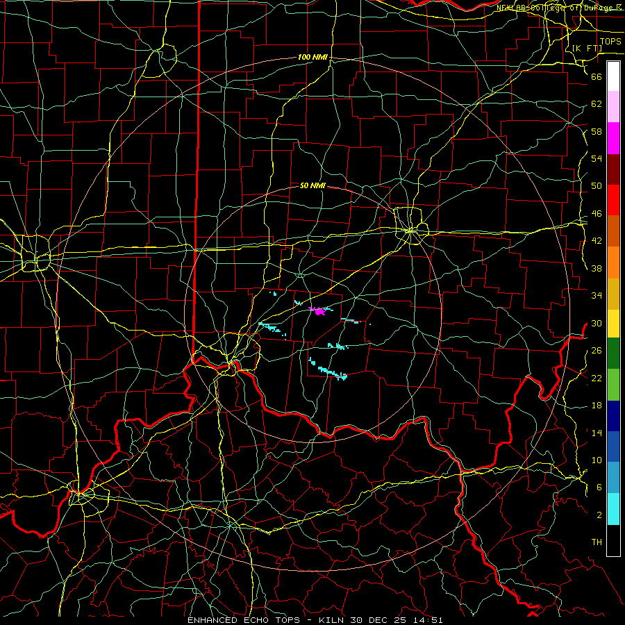This screenshot has width=625, height=625.
Task: Select the '42' legend value
Action: click(597, 241)
